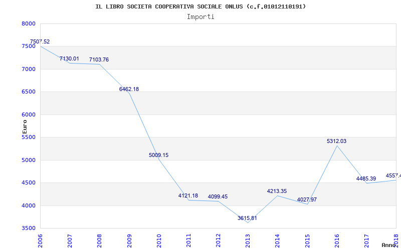The width and height of the screenshot is (401, 250).
Task: Click the 2008 x-axis label
Action: [x=99, y=241]
